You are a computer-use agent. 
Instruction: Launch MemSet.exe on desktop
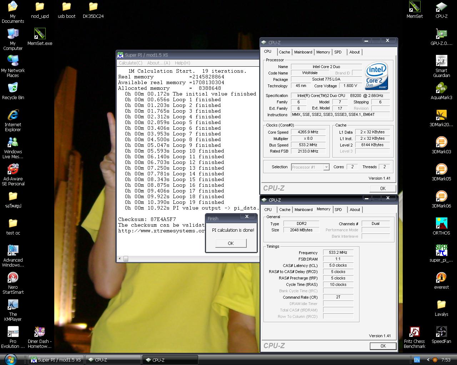click(40, 37)
